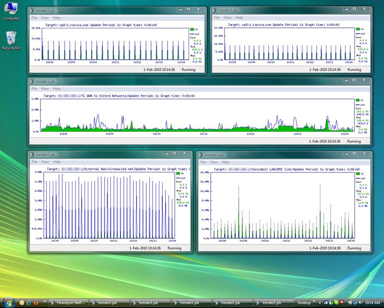Screen dimensions: 384x308
Task: Open File menu in T1 WAN window
Action: (34, 88)
